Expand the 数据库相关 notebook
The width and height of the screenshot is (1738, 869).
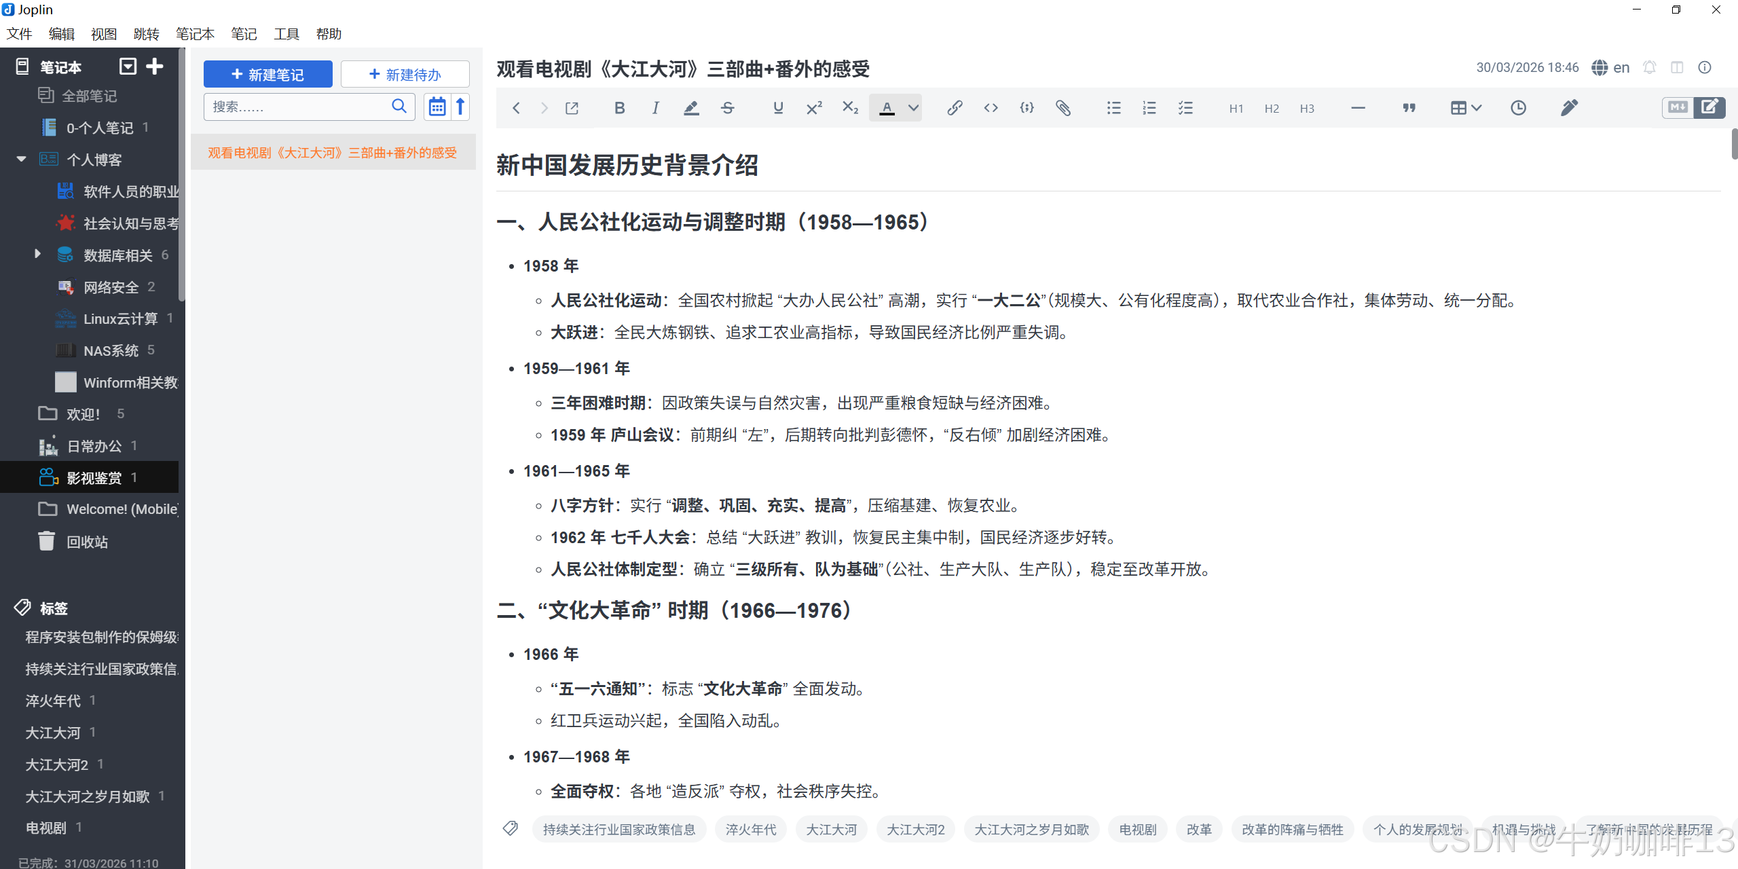point(37,254)
